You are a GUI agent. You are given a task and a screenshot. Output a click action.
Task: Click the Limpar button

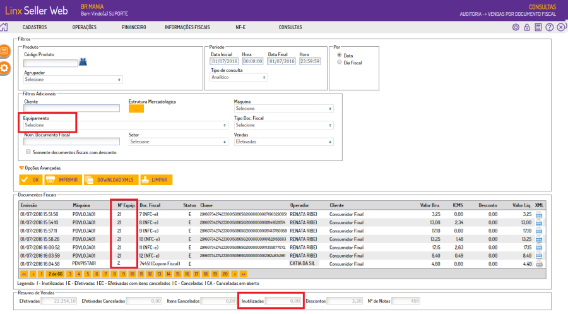point(155,180)
